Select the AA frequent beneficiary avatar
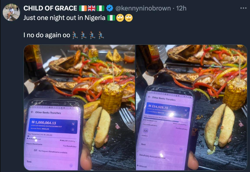This screenshot has width=250, height=172. pos(146,131)
